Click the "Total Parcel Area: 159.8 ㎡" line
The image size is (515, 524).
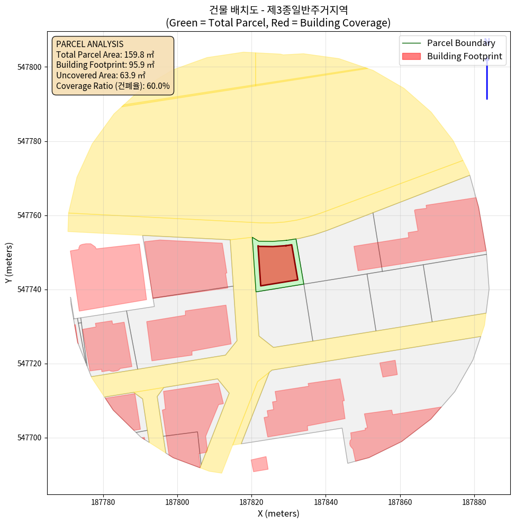105,55
